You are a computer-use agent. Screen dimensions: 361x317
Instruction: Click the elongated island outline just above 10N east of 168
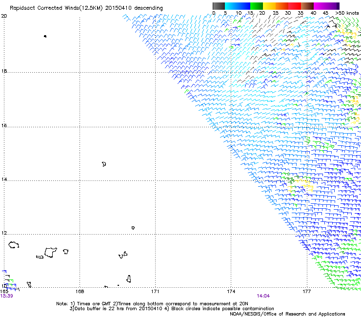[x=129, y=279]
